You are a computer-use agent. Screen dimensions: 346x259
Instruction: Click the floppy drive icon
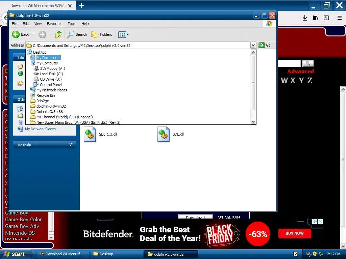pos(36,68)
